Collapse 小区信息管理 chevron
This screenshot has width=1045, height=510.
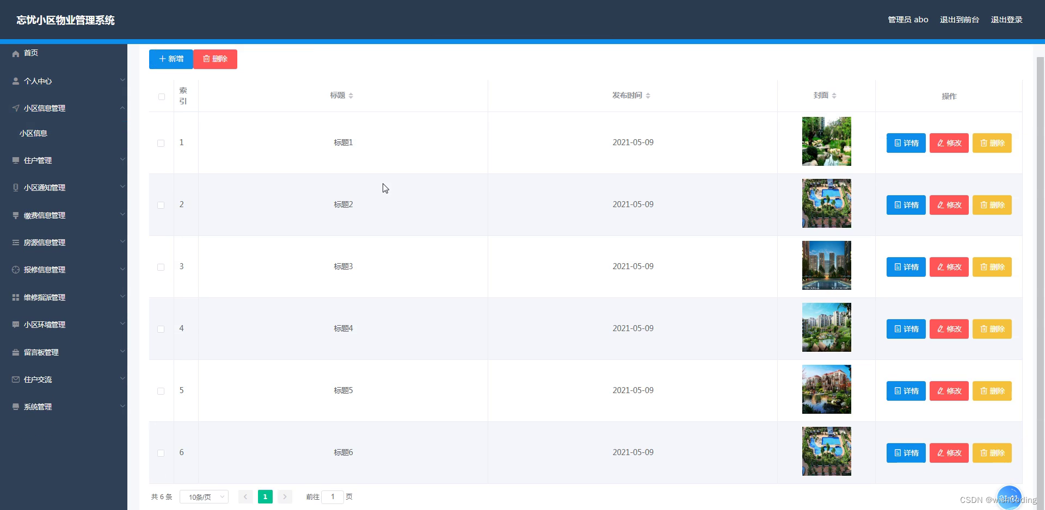click(122, 108)
